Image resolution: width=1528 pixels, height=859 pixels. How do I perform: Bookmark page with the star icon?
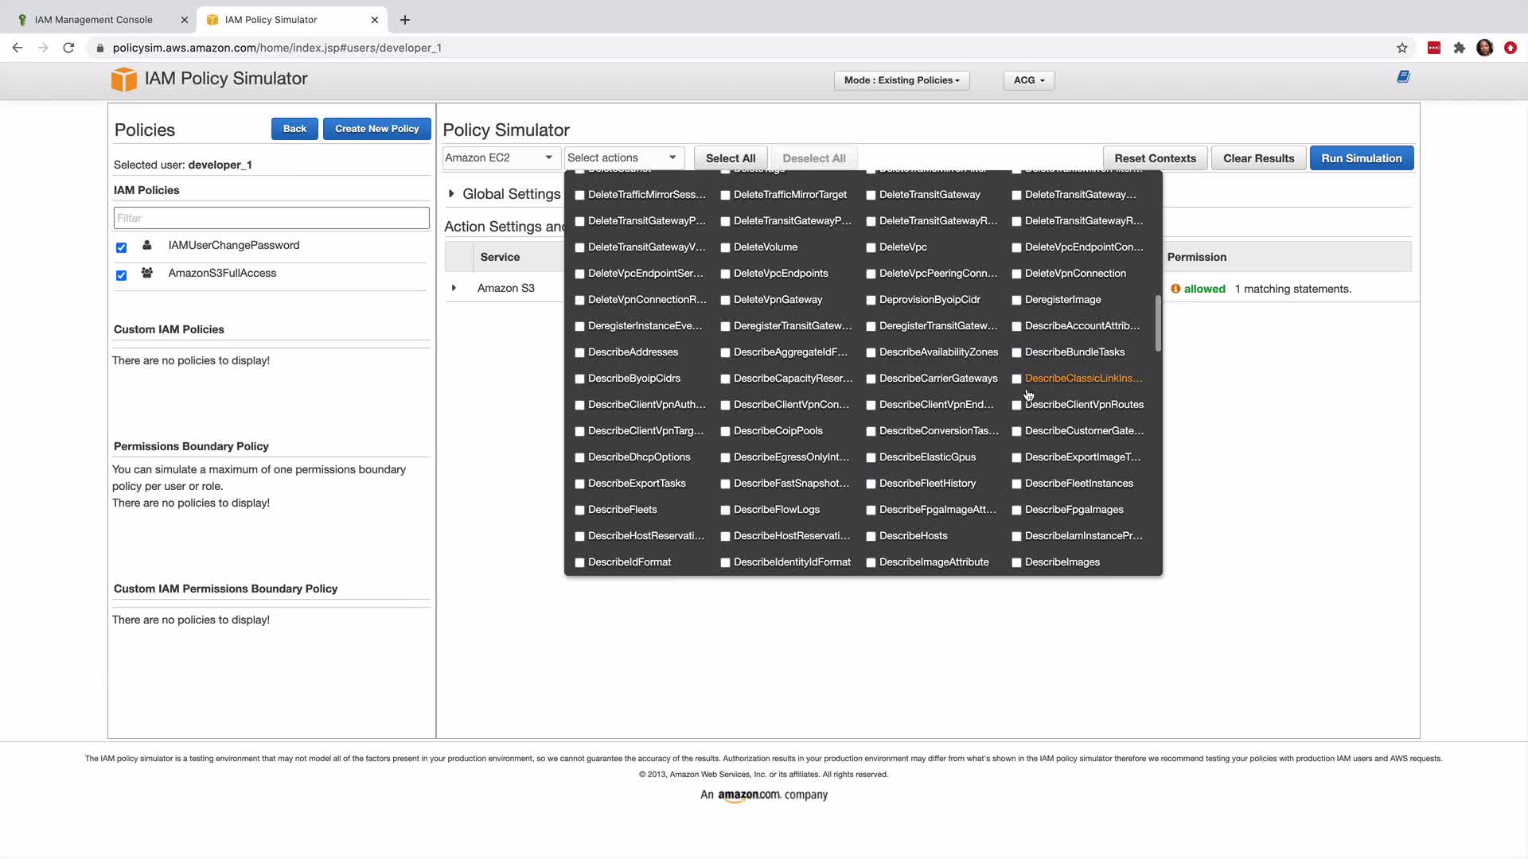[x=1401, y=48]
